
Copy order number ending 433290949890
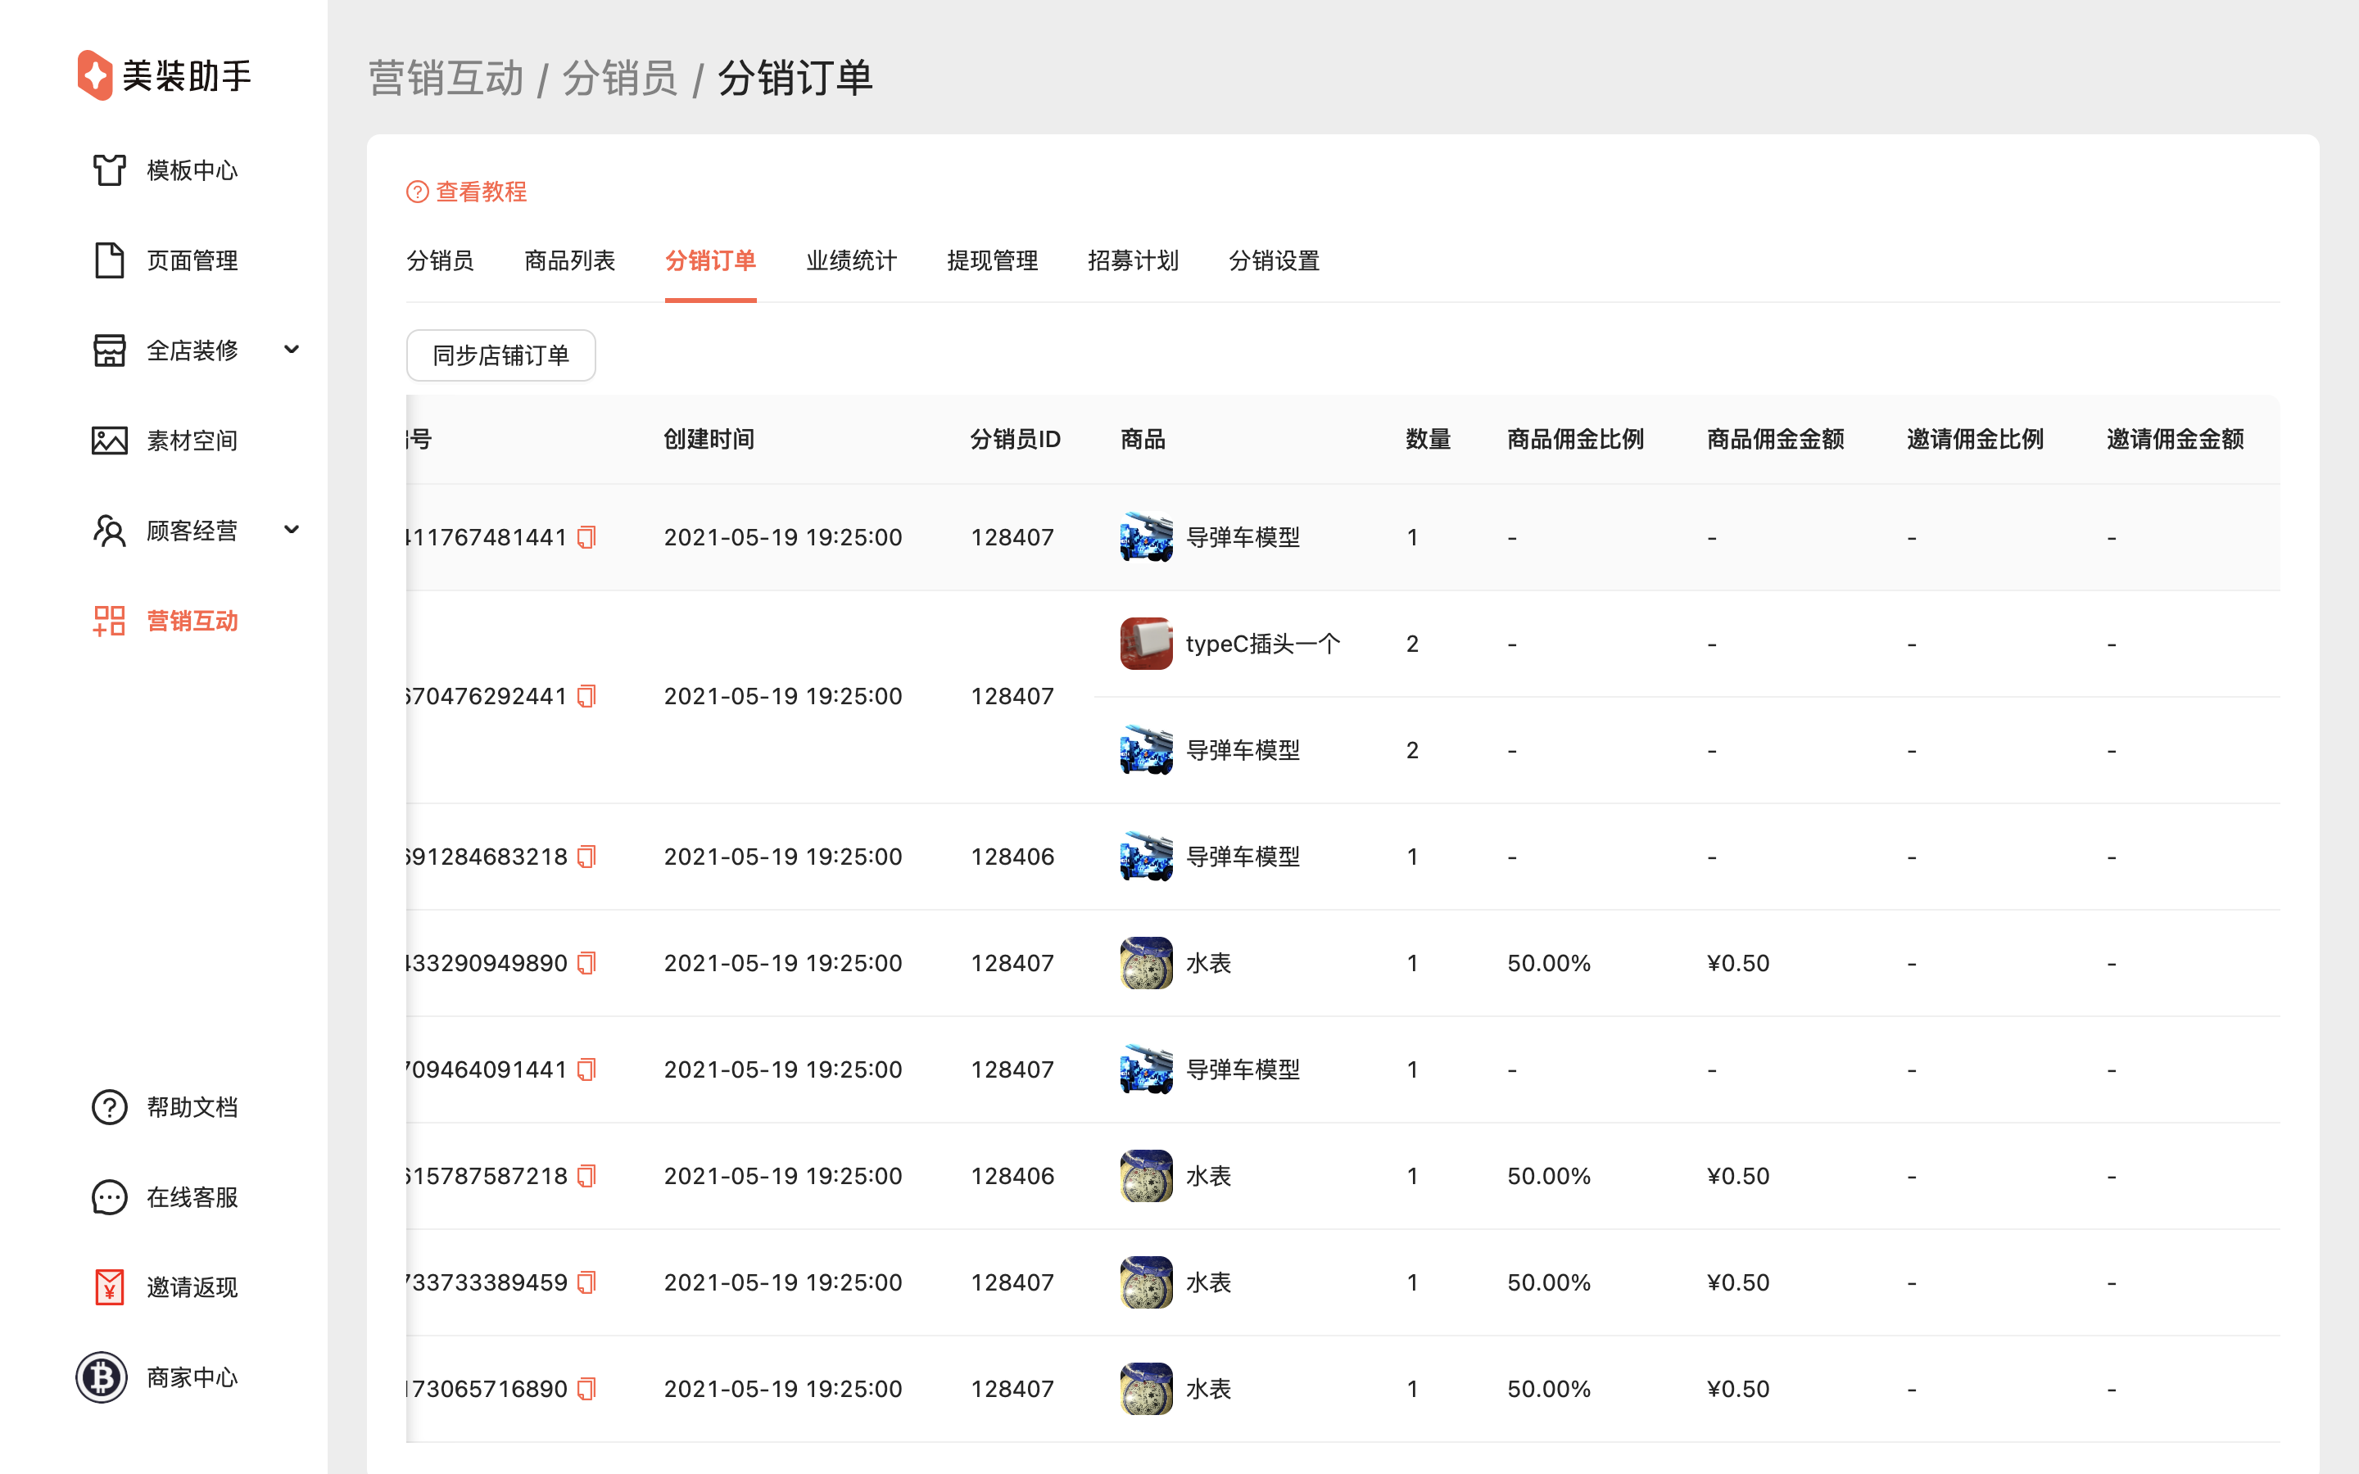tap(586, 963)
